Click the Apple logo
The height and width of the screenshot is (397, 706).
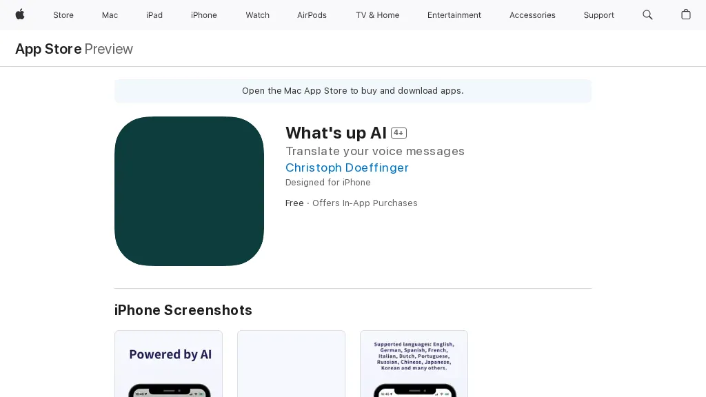click(x=20, y=14)
